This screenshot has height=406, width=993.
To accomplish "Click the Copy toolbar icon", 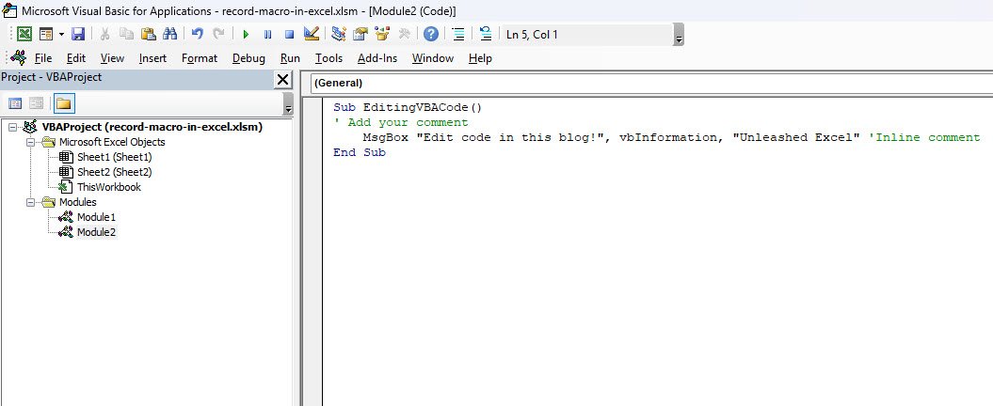I will point(127,34).
